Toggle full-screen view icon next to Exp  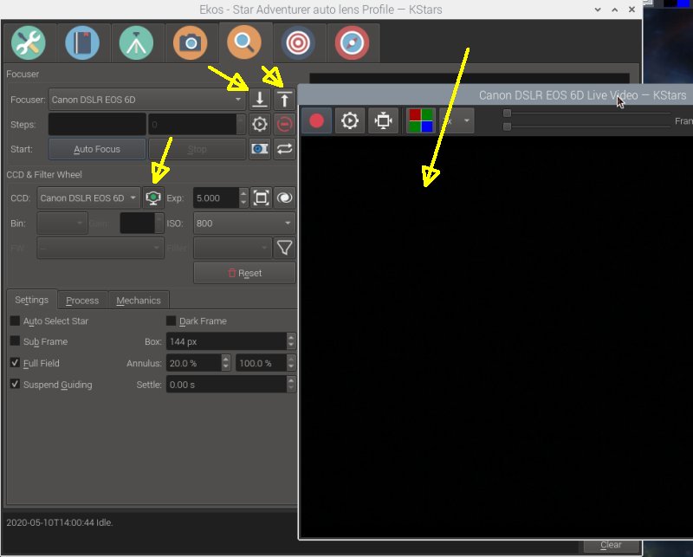coord(261,198)
